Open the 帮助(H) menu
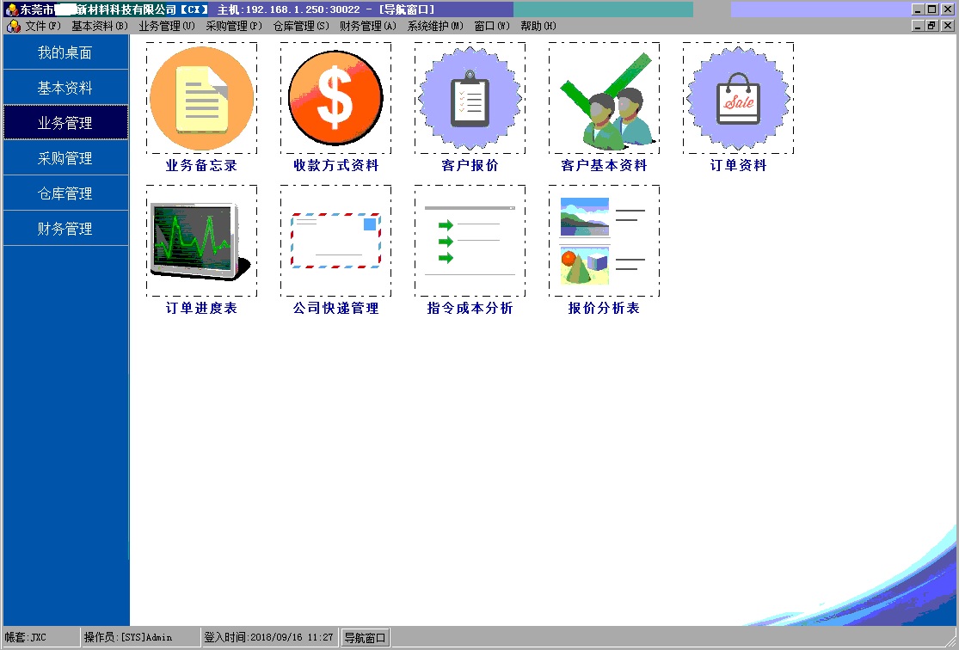959x650 pixels. tap(538, 27)
